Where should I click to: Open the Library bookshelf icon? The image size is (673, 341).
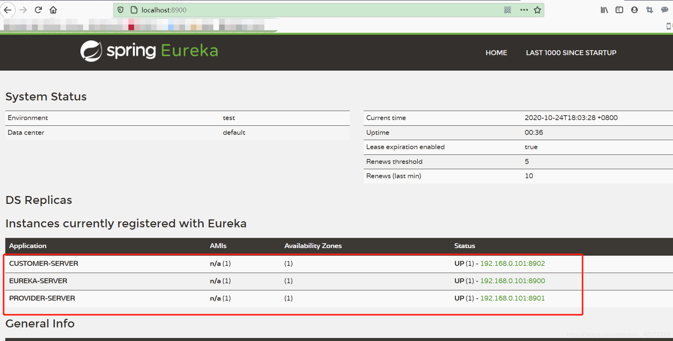tap(604, 10)
